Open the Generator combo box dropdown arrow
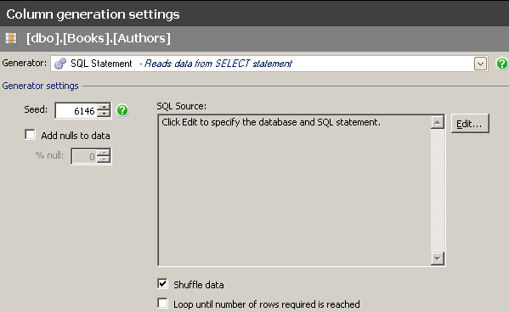 (x=480, y=64)
